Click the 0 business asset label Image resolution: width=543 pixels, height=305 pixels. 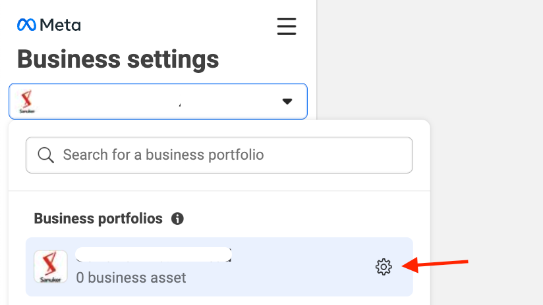point(131,277)
